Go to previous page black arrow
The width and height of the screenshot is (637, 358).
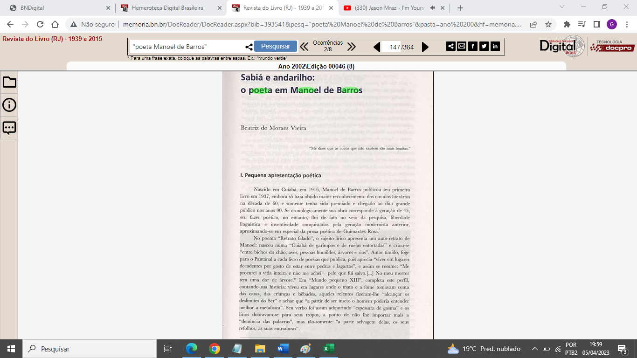(377, 47)
